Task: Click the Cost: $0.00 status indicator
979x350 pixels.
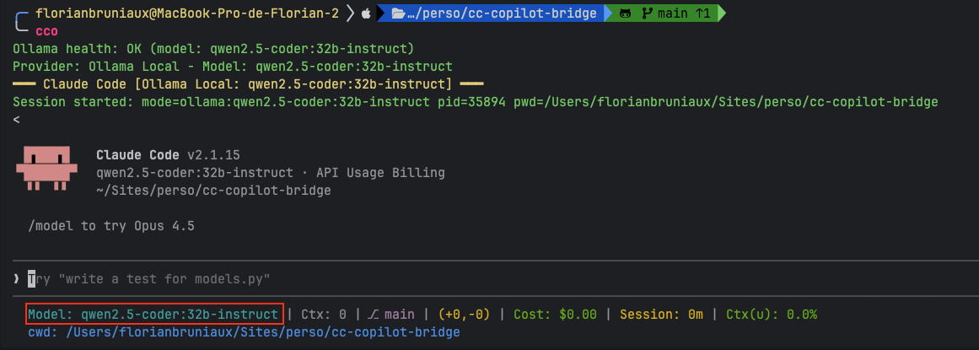Action: [552, 315]
